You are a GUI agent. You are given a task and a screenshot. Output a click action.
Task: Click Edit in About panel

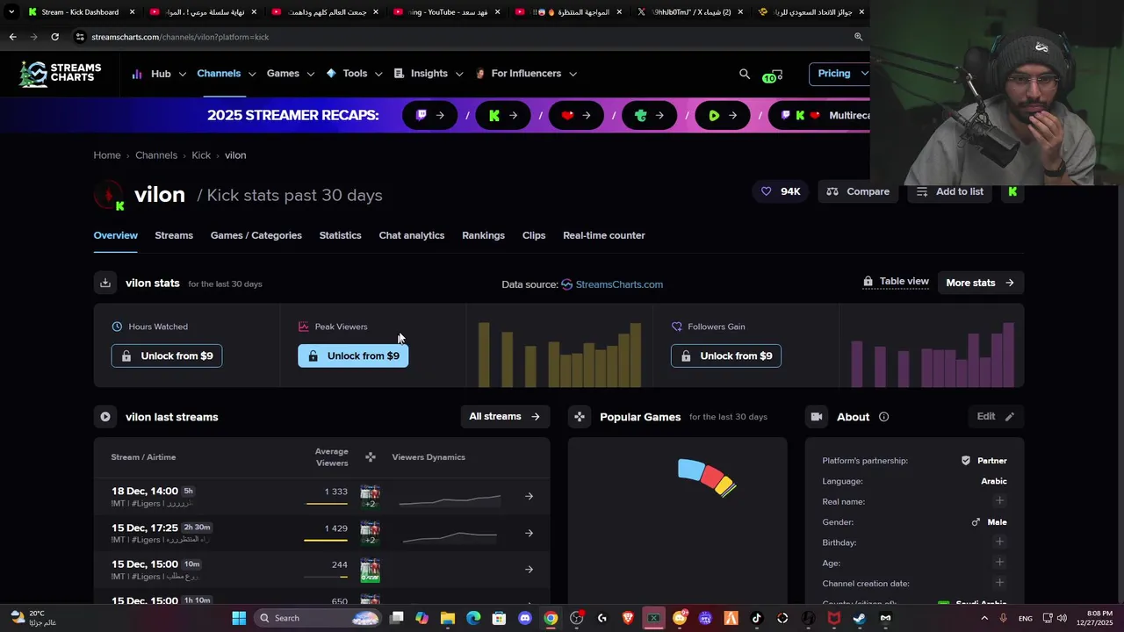coord(996,416)
